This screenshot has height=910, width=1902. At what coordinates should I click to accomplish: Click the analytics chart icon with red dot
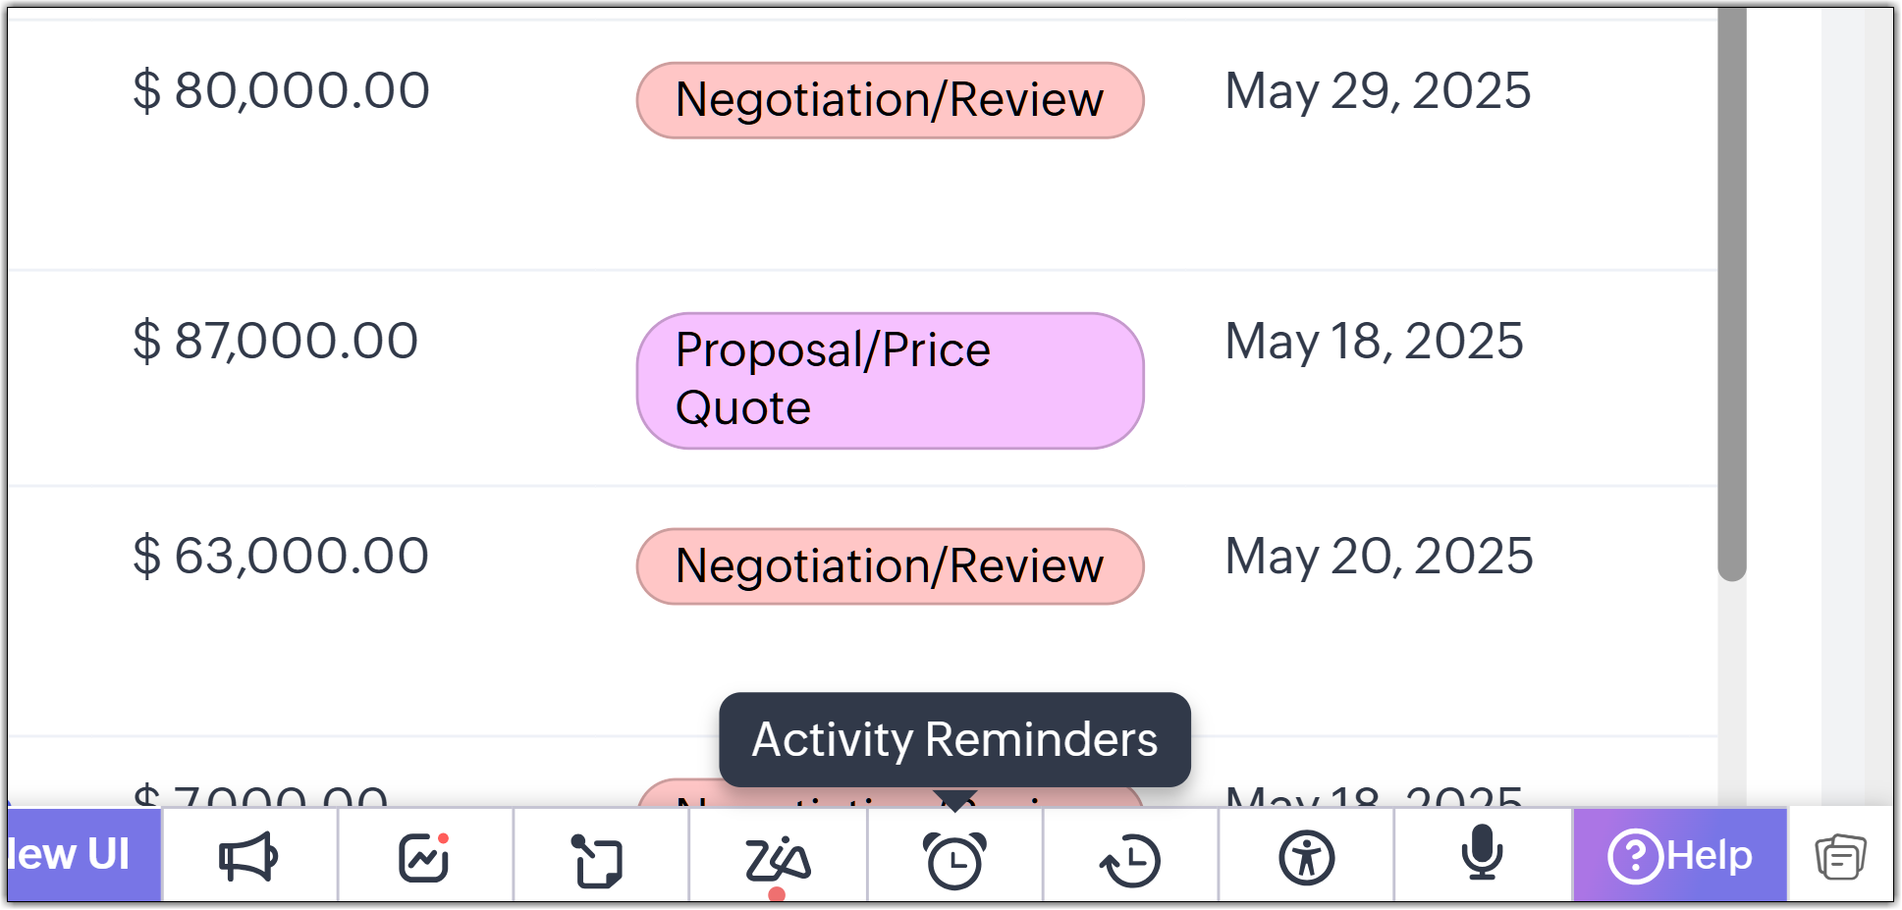[424, 857]
